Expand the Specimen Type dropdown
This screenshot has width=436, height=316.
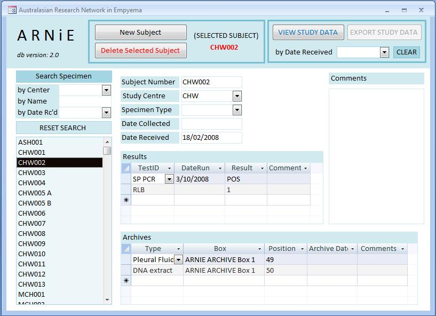(237, 110)
